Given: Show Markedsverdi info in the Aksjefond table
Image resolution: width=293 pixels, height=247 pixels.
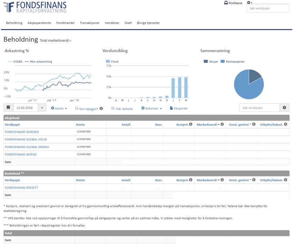Looking at the screenshot, I should 222,124.
